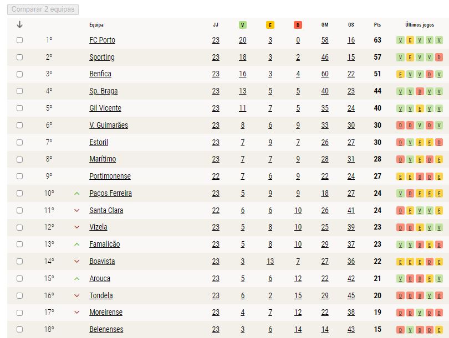Click the red D losses column header
Viewport: 449px width, 338px height.
point(298,25)
